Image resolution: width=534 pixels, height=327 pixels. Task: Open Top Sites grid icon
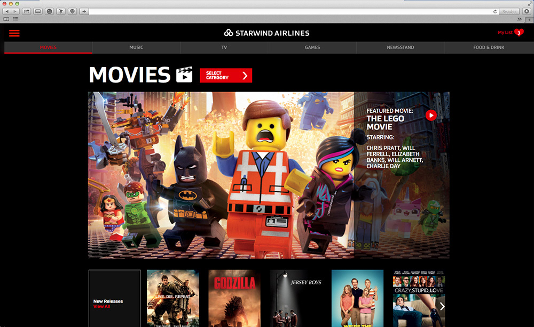15,19
